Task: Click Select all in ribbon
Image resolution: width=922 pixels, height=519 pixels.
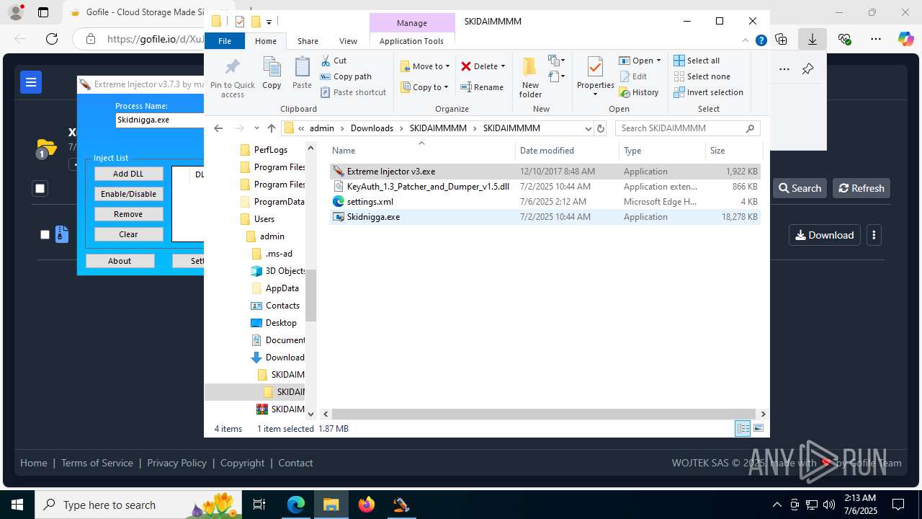Action: pos(697,61)
